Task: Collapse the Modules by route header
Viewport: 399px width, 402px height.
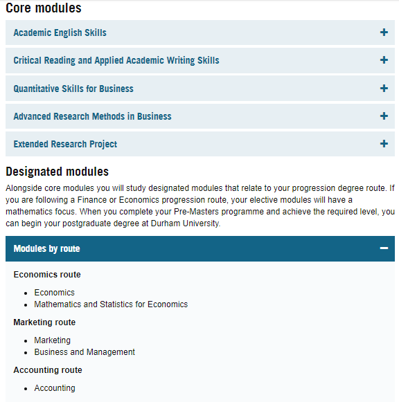Action: coord(200,248)
